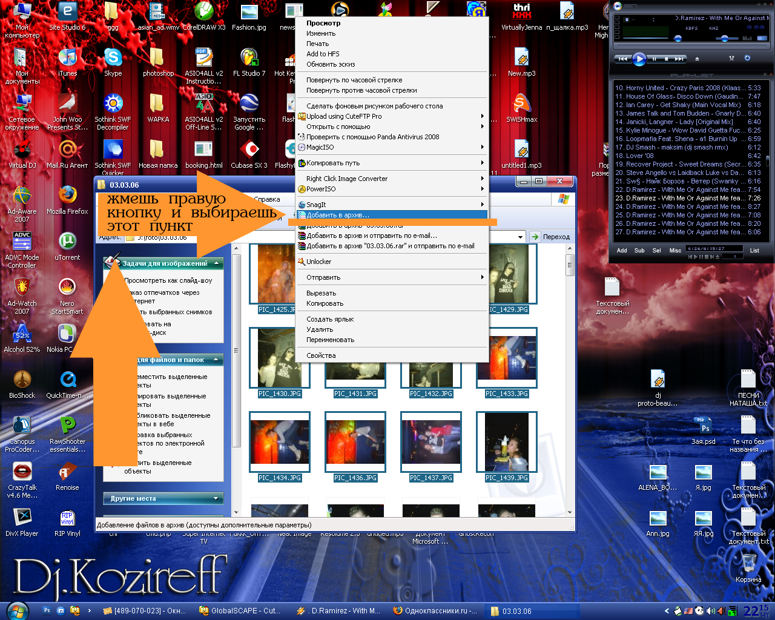Click 'Просмотреть как слайд-шоу' link

point(168,280)
